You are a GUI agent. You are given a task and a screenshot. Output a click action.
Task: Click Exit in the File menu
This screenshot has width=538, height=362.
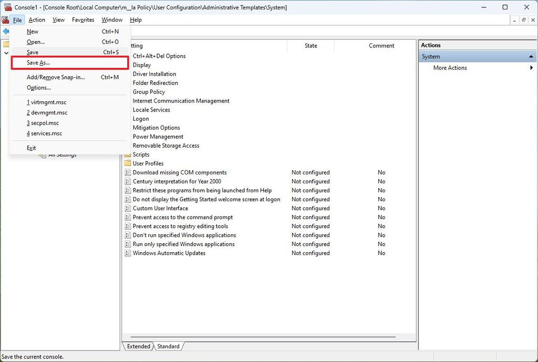pyautogui.click(x=31, y=148)
